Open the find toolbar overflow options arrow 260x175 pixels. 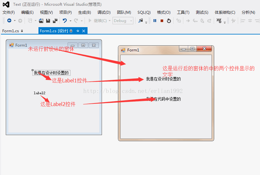coord(146,23)
